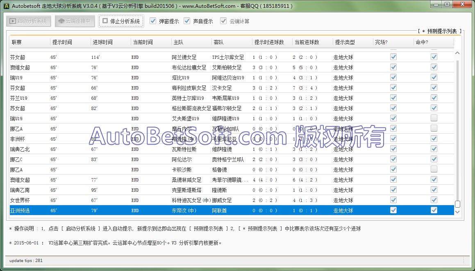Toggle 命中 checkbox for 艾夫斯堡U19 row
This screenshot has height=271, width=475.
[434, 118]
